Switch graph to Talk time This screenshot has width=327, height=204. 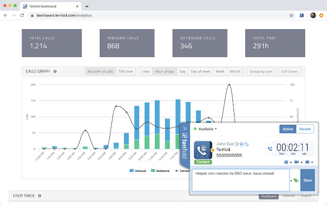point(126,71)
